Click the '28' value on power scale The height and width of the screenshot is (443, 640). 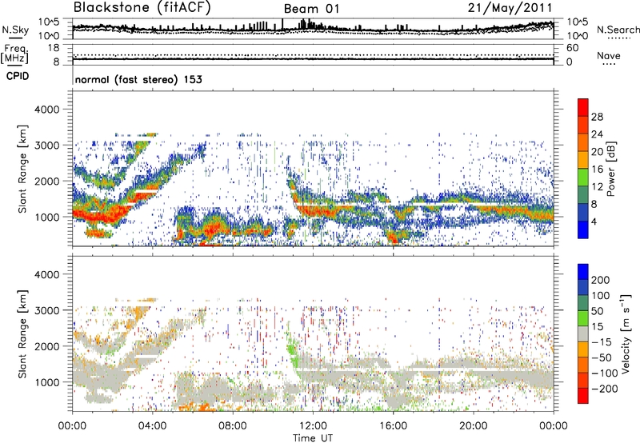coord(597,117)
